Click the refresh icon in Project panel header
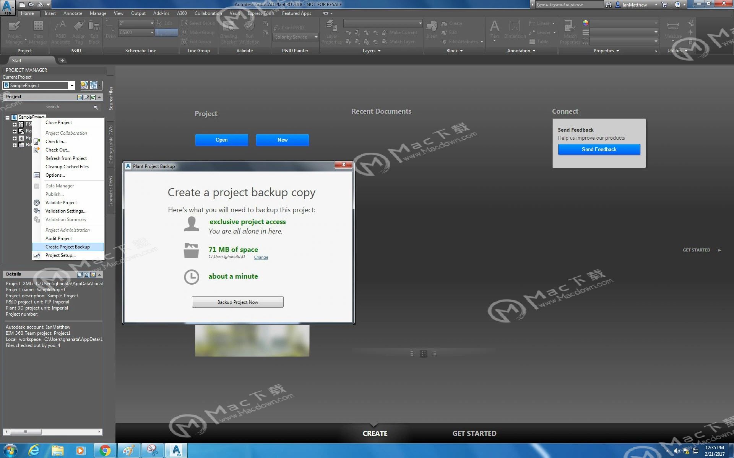This screenshot has width=734, height=458. (93, 97)
